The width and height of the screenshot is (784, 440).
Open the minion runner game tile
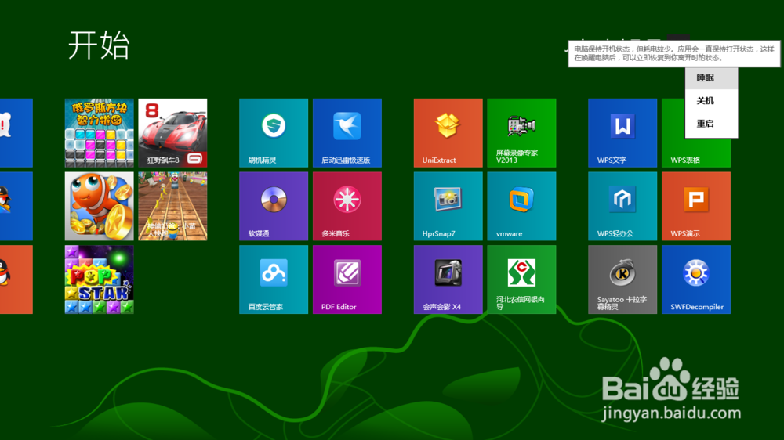[x=172, y=206]
